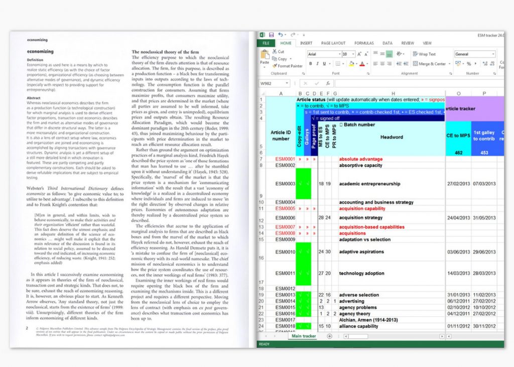
Task: Click the Save icon in quick access toolbar
Action: [271, 35]
